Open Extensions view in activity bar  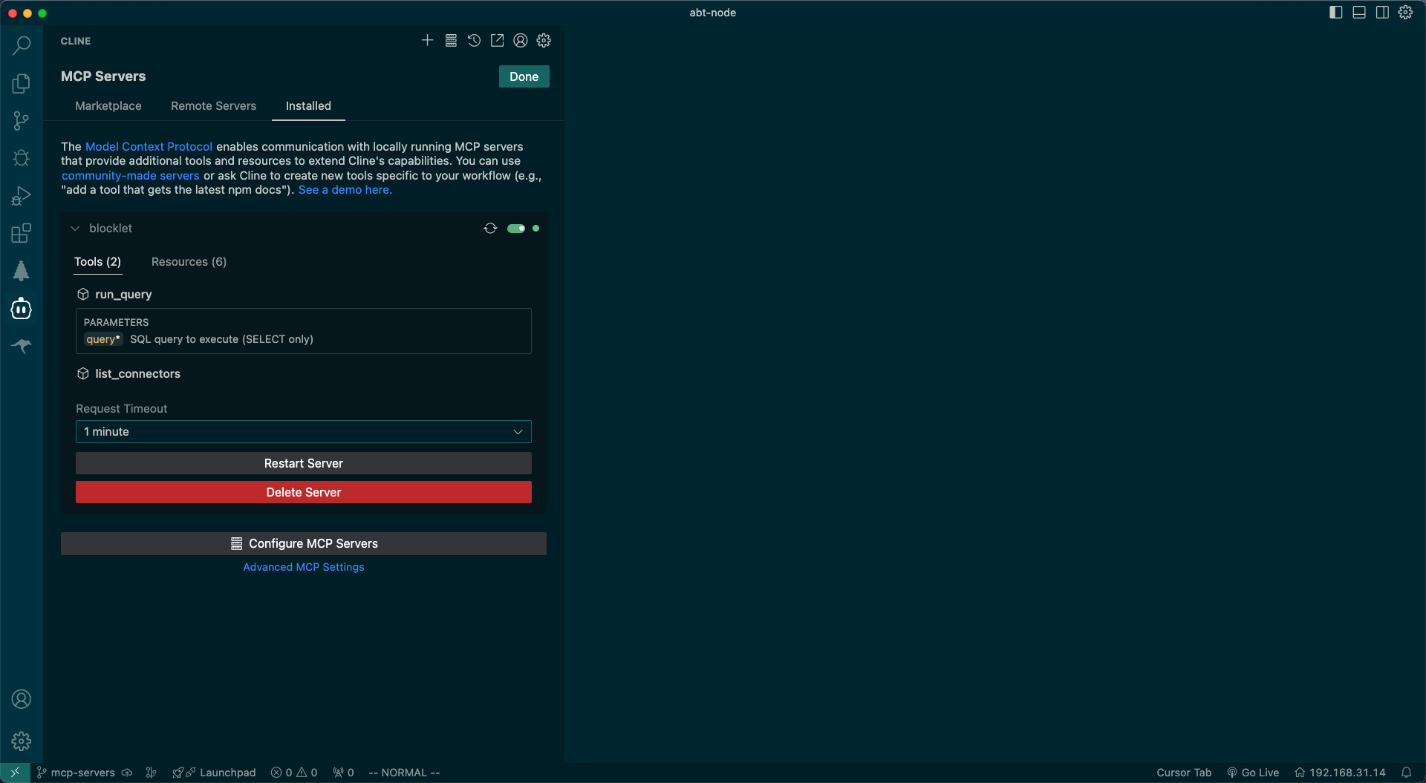click(22, 233)
